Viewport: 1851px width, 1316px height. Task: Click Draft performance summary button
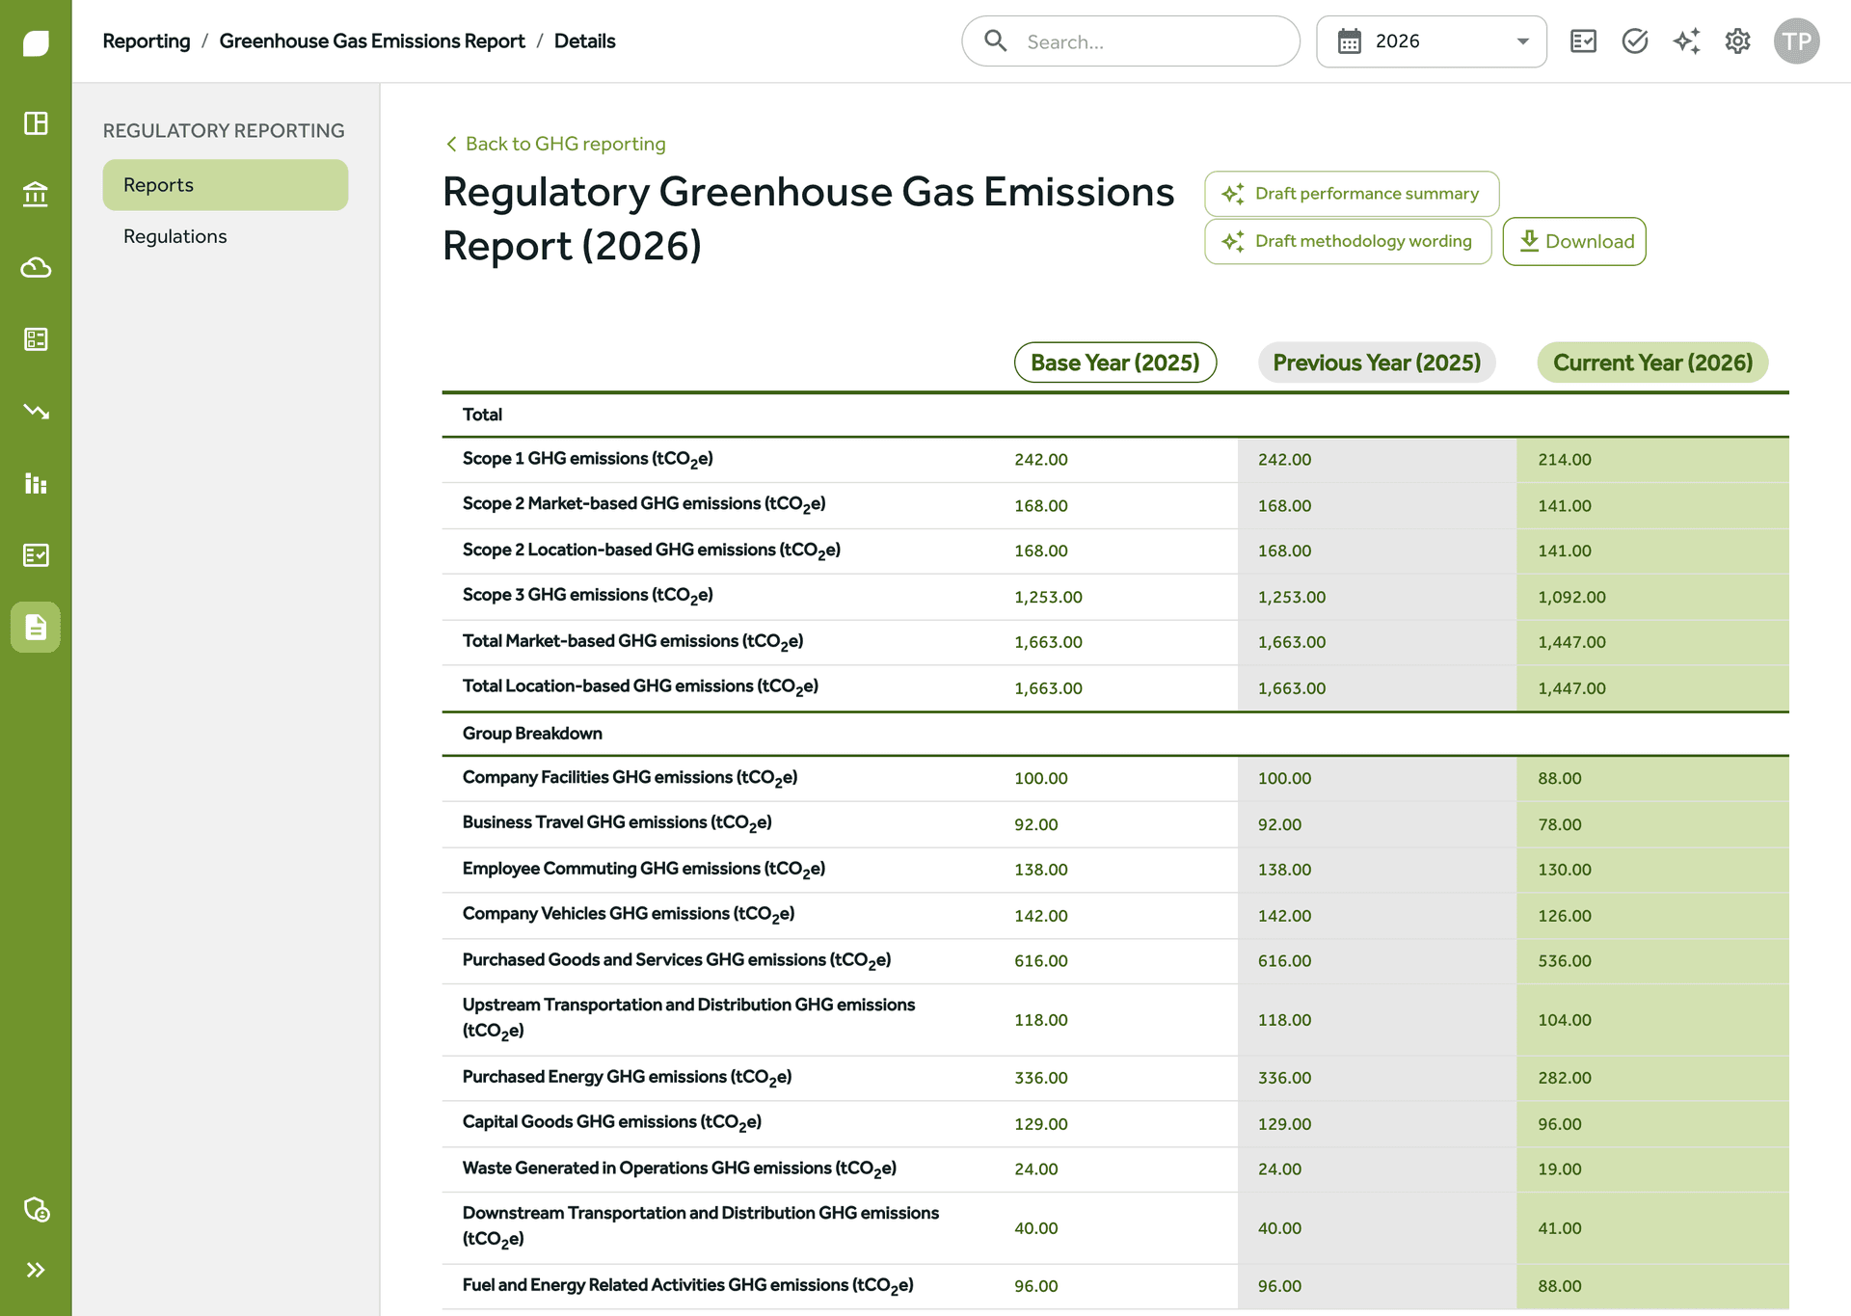coord(1352,194)
